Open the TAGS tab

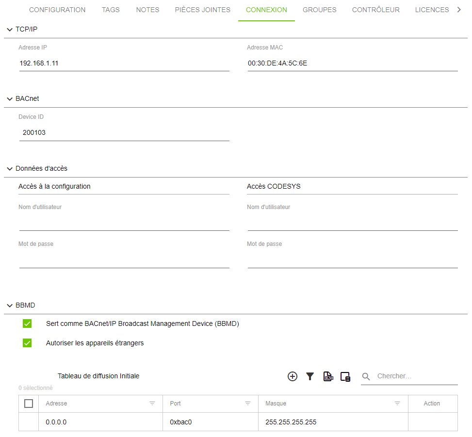111,10
